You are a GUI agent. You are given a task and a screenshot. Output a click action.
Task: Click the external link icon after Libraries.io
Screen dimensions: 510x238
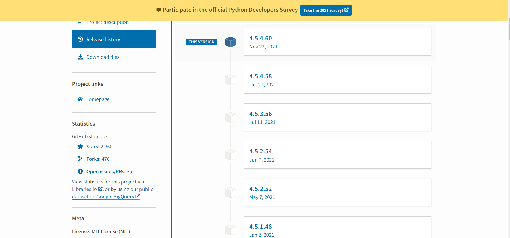tap(100, 189)
